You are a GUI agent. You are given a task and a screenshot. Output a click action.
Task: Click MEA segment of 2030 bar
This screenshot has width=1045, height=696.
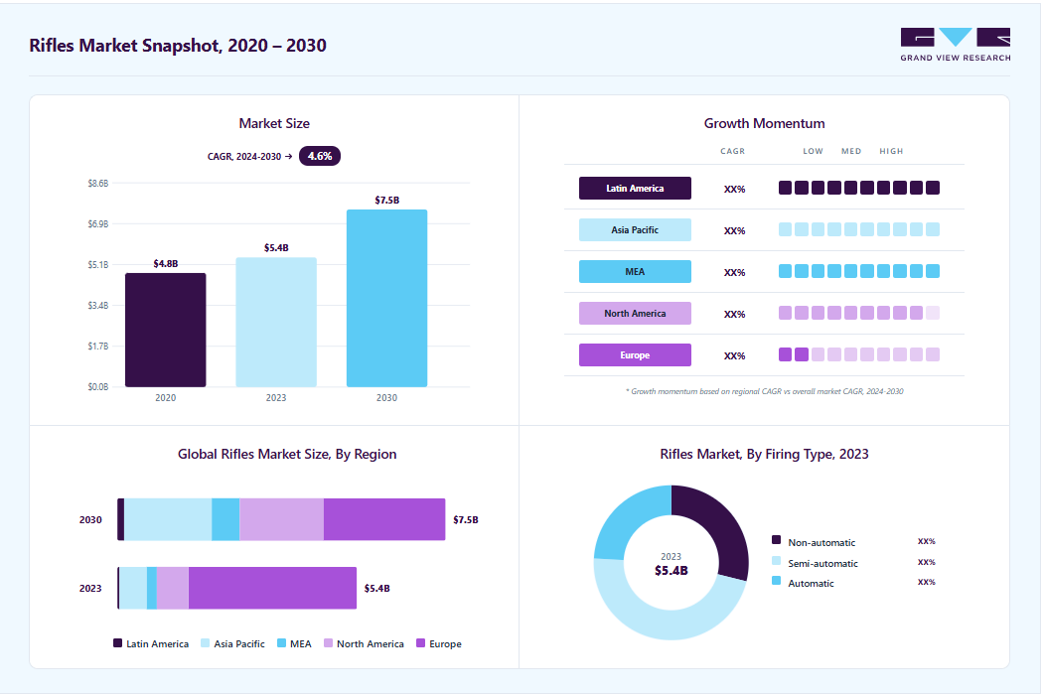tap(225, 519)
